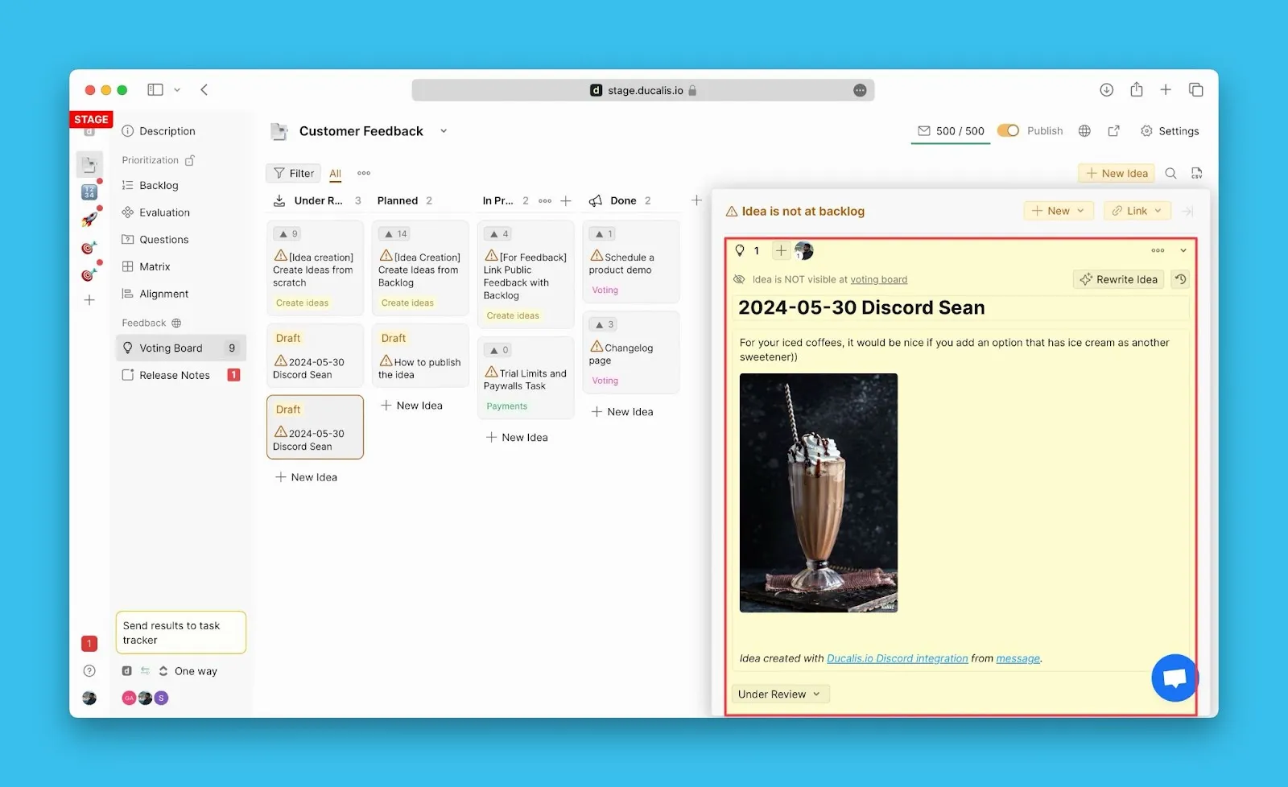Click the Rewrite Idea button

(1118, 279)
